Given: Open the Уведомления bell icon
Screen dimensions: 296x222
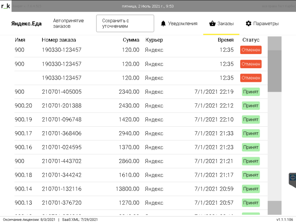Looking at the screenshot, I should pyautogui.click(x=163, y=23).
